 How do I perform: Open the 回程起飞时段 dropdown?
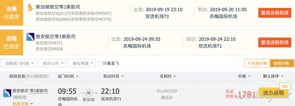(x=18, y=63)
